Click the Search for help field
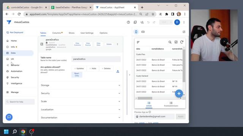Viewport: 243px width, 136px height. tap(20, 102)
